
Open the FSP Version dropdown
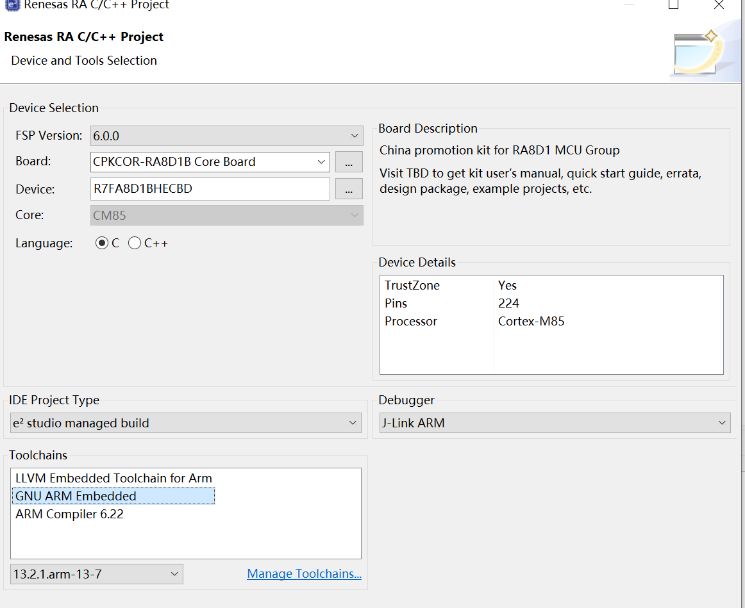tap(226, 136)
